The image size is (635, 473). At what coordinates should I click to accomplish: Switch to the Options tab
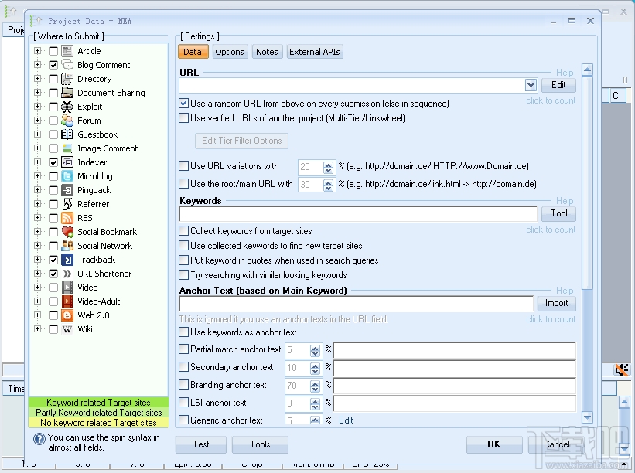coord(230,52)
